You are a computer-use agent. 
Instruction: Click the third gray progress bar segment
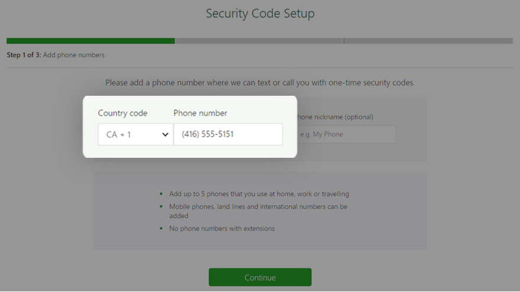[428, 41]
